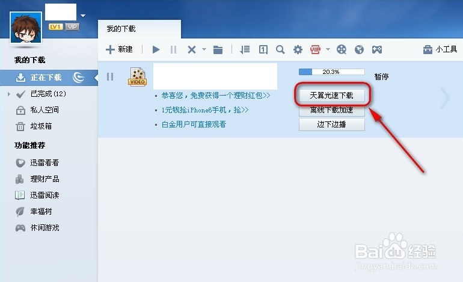Start download with toolbar play icon
Image resolution: width=463 pixels, height=282 pixels.
(156, 50)
